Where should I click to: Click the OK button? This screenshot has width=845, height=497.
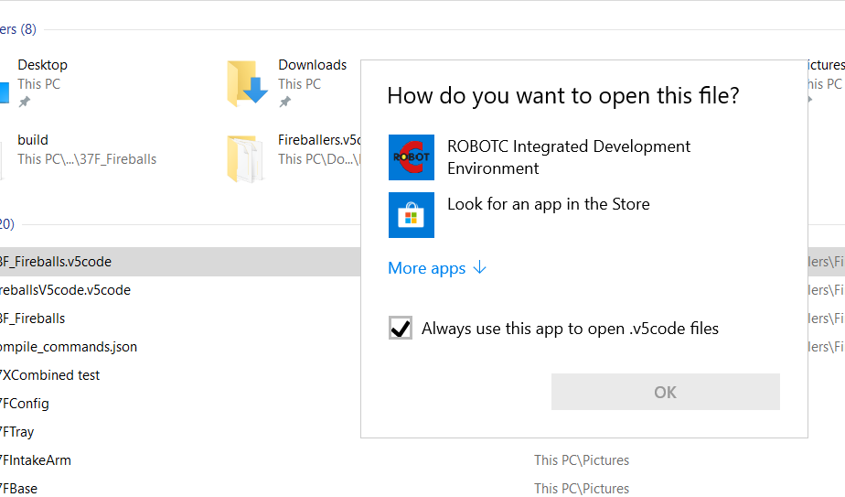[665, 392]
